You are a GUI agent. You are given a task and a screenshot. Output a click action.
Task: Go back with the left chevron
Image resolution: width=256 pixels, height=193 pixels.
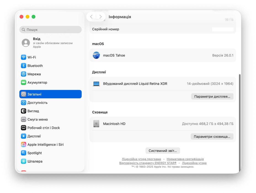91,17
